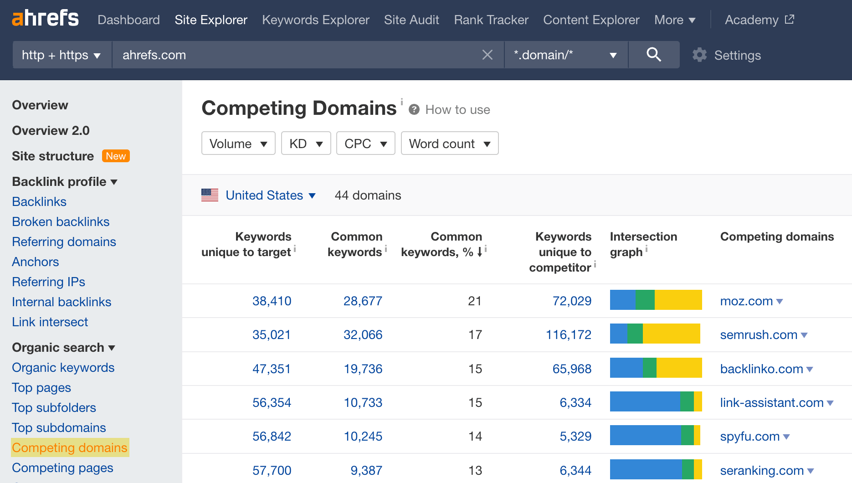852x483 pixels.
Task: Click the United States flag icon
Action: [210, 195]
